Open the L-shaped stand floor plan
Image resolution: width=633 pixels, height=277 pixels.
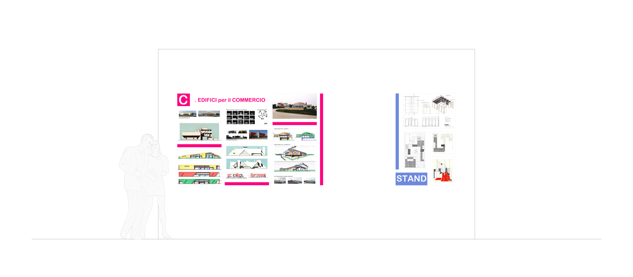pyautogui.click(x=443, y=143)
